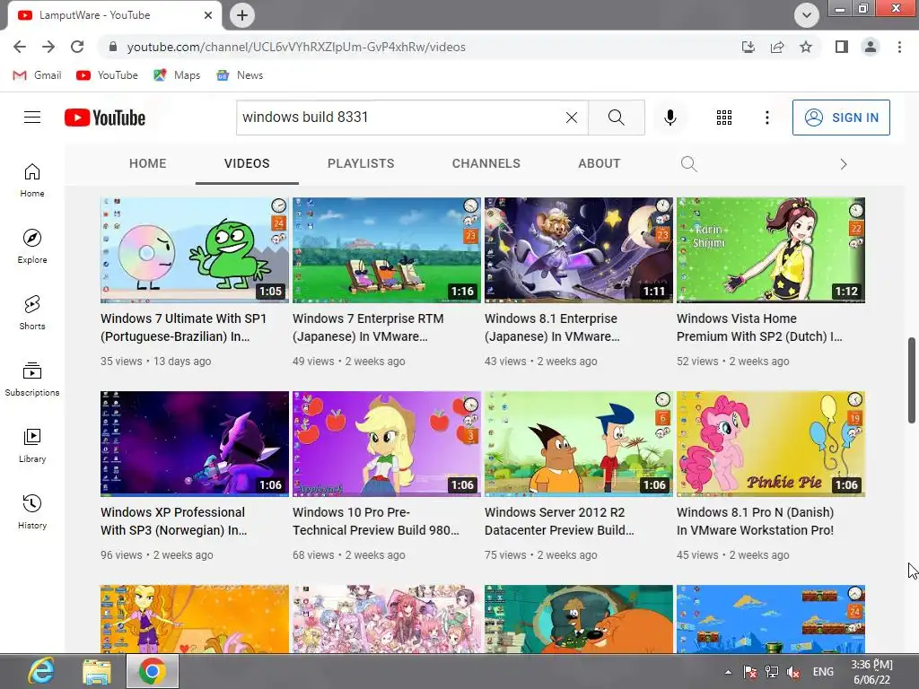Open the ABOUT tab

pos(599,163)
